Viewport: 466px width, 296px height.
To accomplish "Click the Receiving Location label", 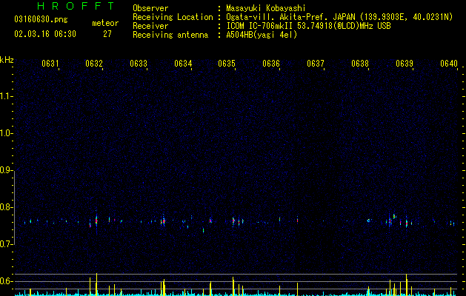I will [173, 17].
